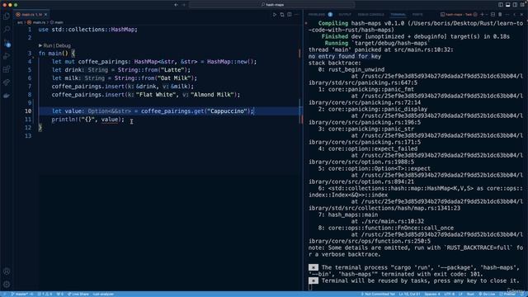Switch to the Debug Console tab
Image resolution: width=528 pixels, height=297 pixels.
(x=370, y=15)
